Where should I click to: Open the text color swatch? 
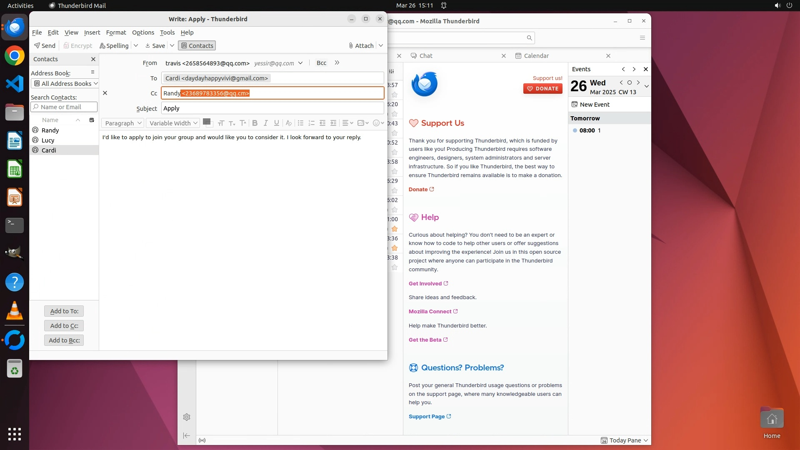pyautogui.click(x=206, y=122)
